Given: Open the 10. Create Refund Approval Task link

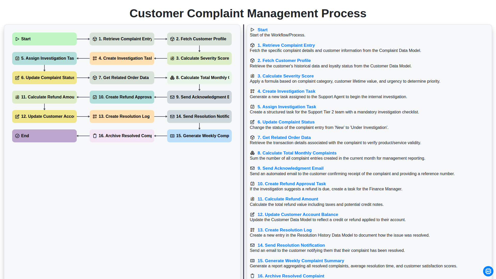Looking at the screenshot, I should point(292,184).
